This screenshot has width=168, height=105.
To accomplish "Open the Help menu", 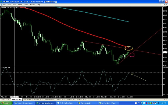I will tap(38, 5).
